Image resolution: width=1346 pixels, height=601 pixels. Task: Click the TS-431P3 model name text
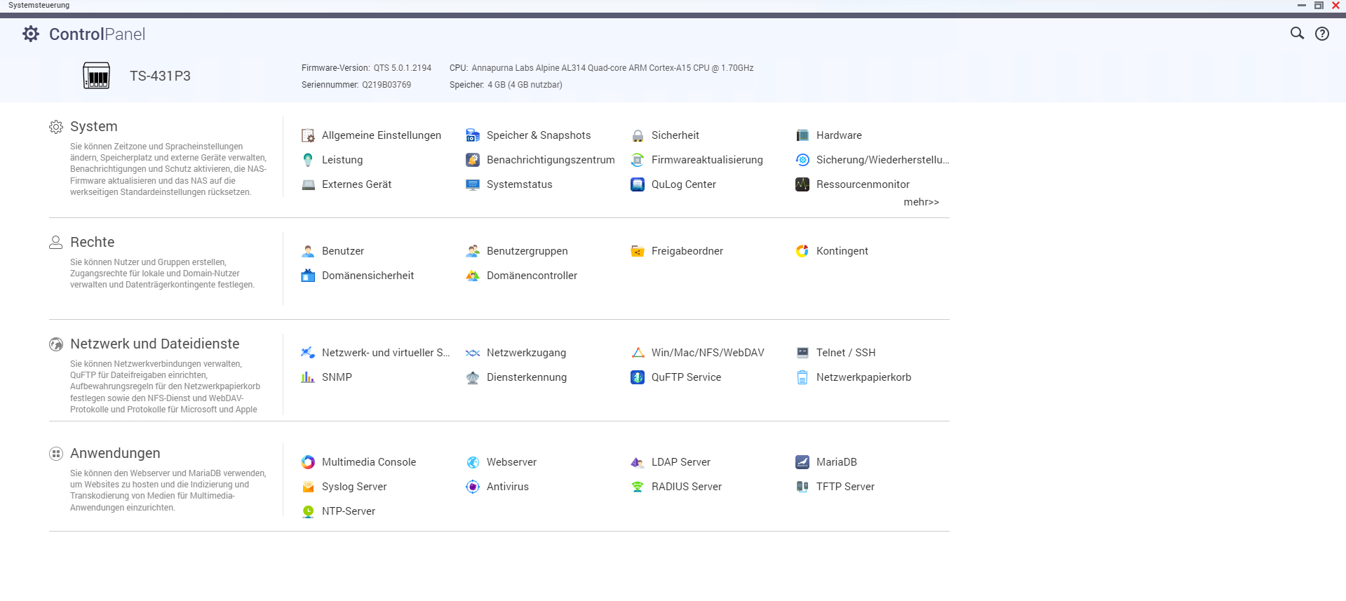[x=160, y=76]
